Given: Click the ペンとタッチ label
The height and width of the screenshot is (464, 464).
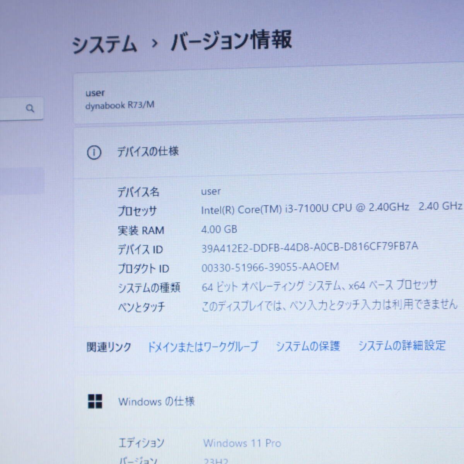Looking at the screenshot, I should (141, 307).
